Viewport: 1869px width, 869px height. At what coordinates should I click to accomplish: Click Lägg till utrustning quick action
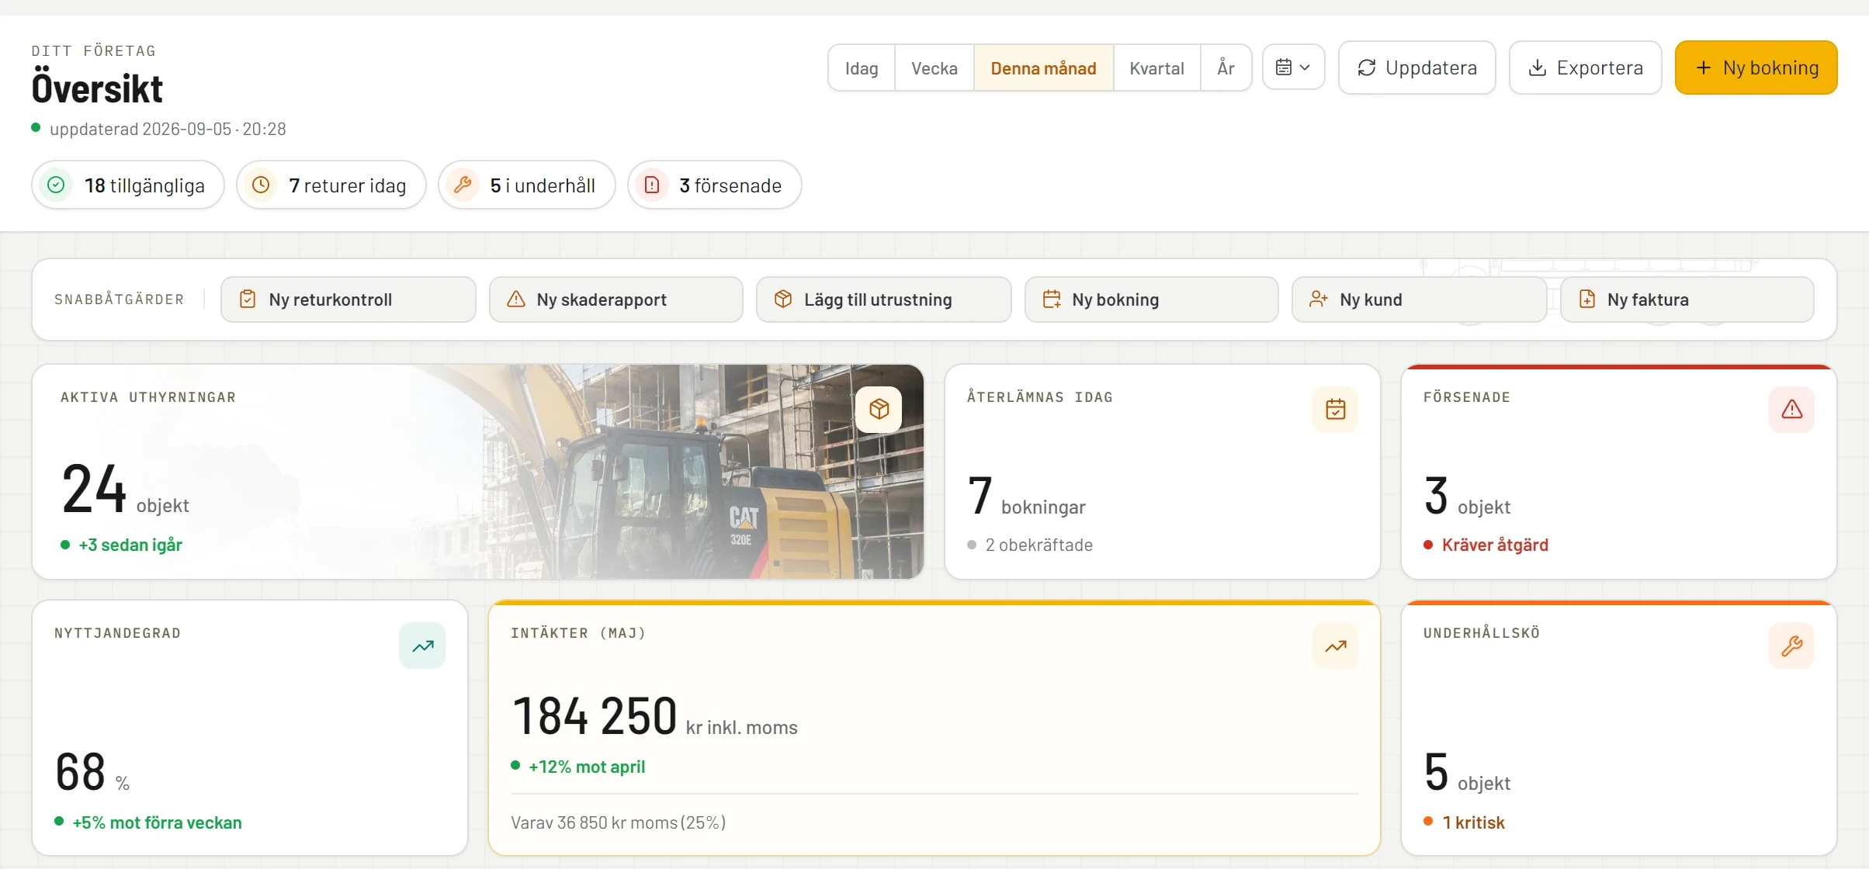[883, 299]
